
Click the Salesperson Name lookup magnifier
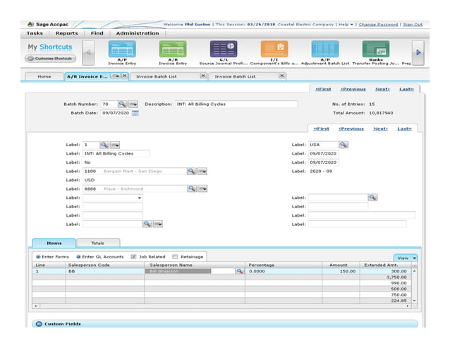240,270
